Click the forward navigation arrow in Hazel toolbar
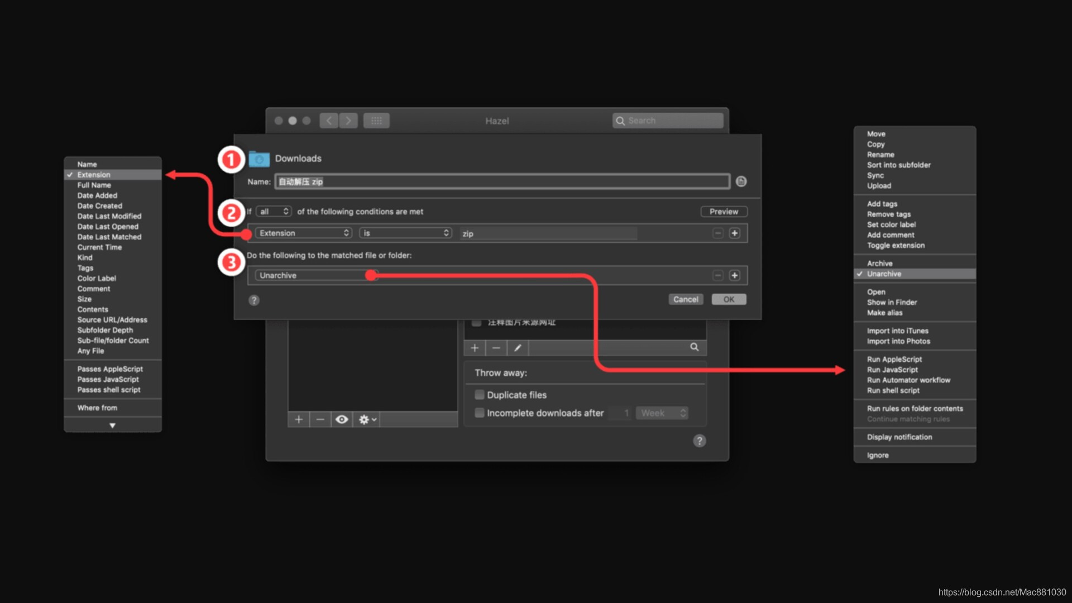Viewport: 1072px width, 603px height. pos(348,121)
